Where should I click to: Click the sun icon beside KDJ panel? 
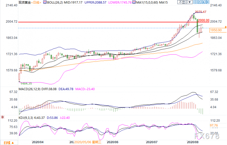click(3, 117)
